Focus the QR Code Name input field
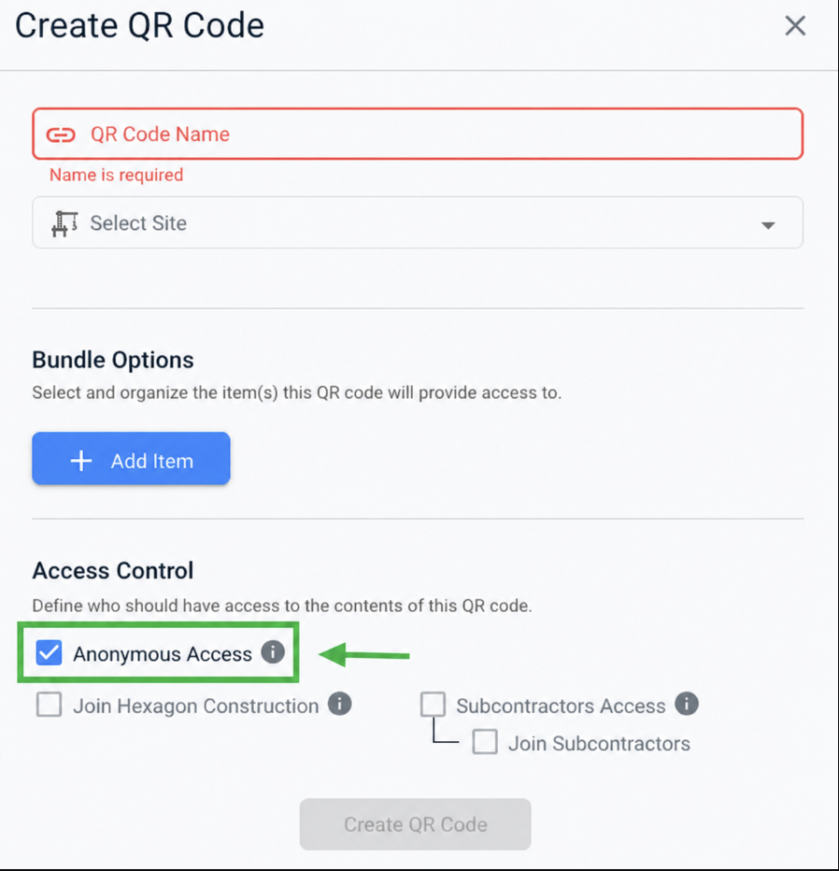The width and height of the screenshot is (839, 871). point(418,134)
